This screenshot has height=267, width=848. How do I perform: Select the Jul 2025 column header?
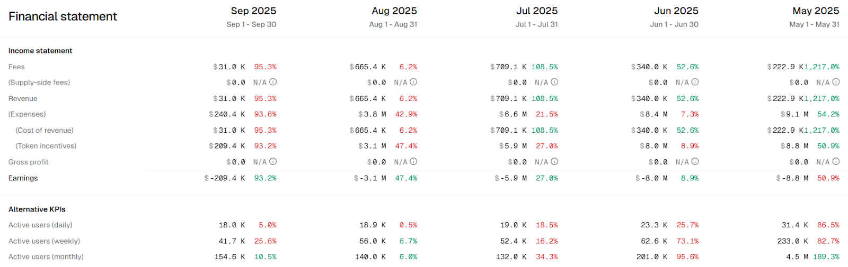coord(537,11)
